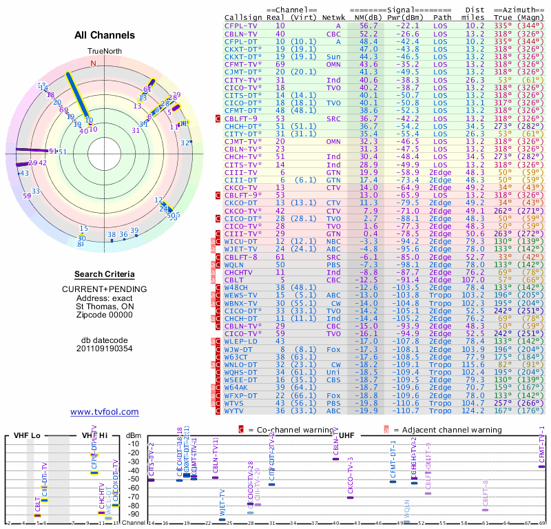Click the VHF Hi chart label
Screen dimensions: 551x529
click(94, 435)
